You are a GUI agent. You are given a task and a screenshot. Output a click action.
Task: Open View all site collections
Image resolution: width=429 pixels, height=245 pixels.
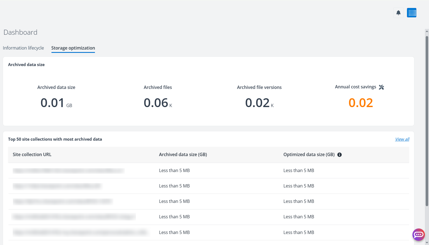point(402,139)
